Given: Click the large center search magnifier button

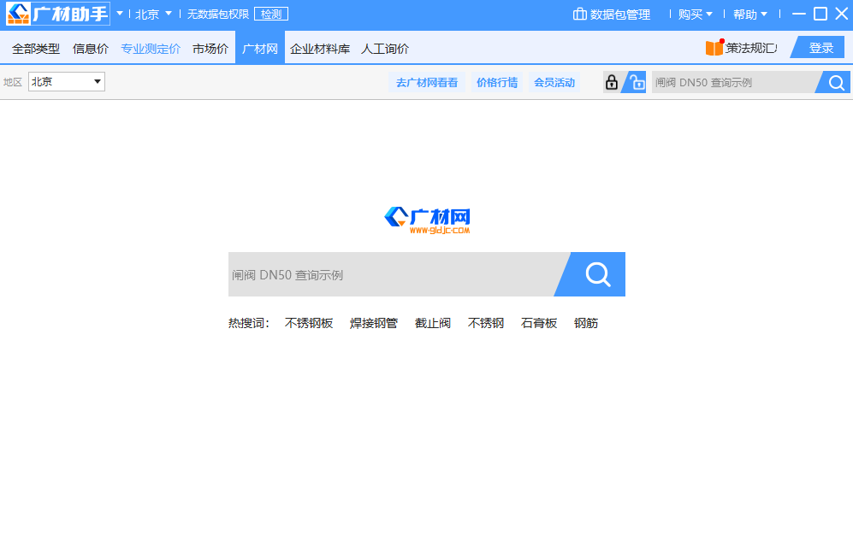Looking at the screenshot, I should coord(597,274).
